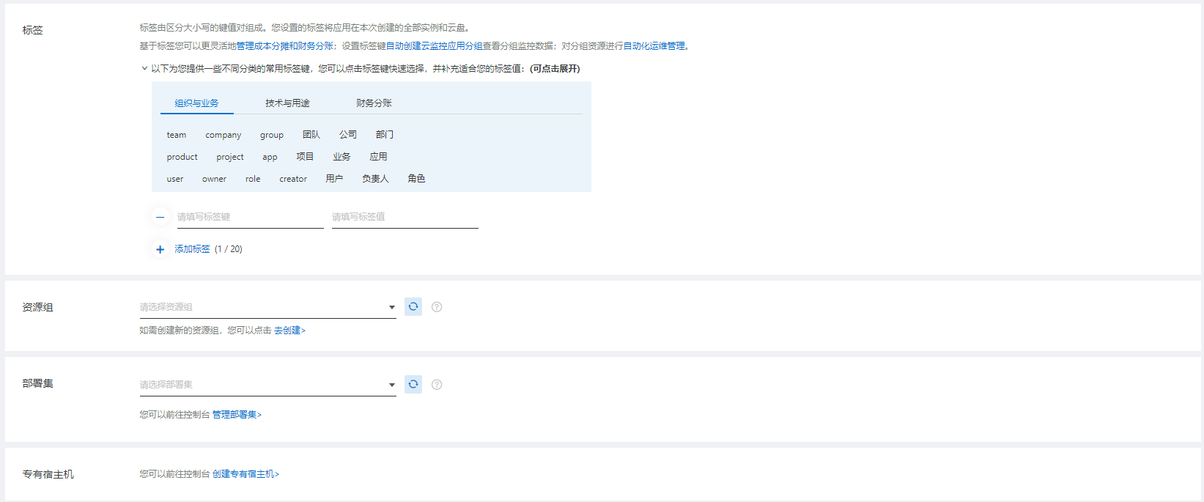Select the 'product' tag key
This screenshot has height=502, width=1204.
[182, 157]
